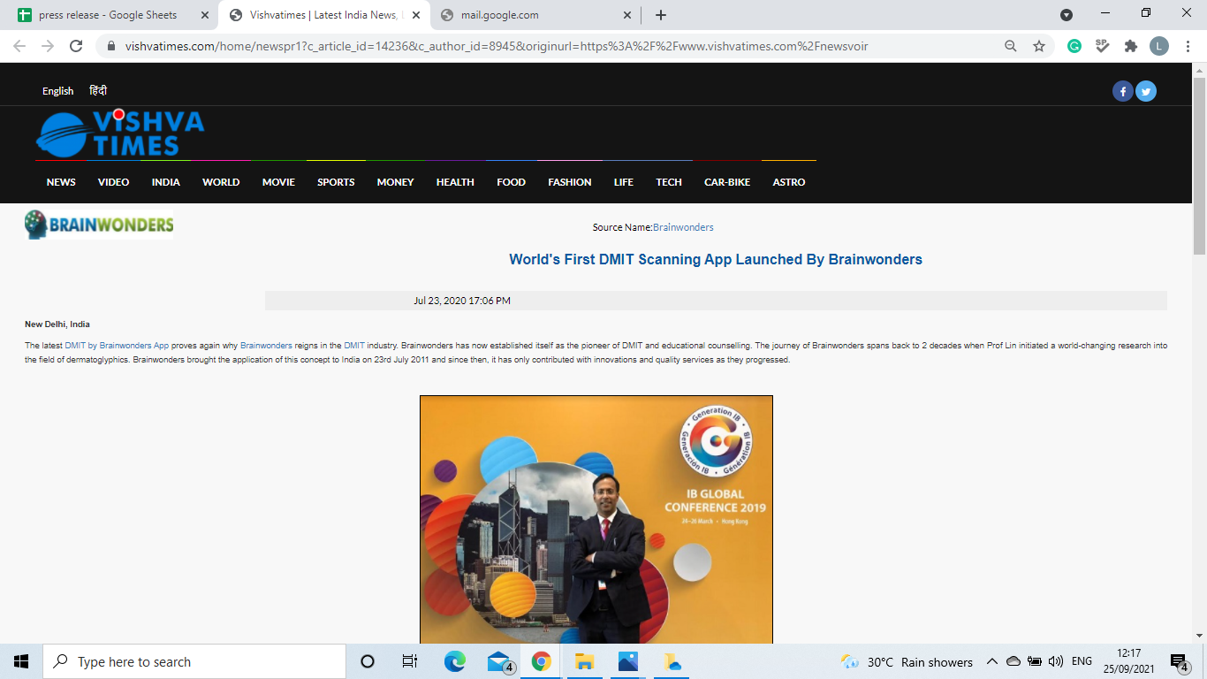
Task: Click the Windows taskbar search box
Action: pos(194,661)
